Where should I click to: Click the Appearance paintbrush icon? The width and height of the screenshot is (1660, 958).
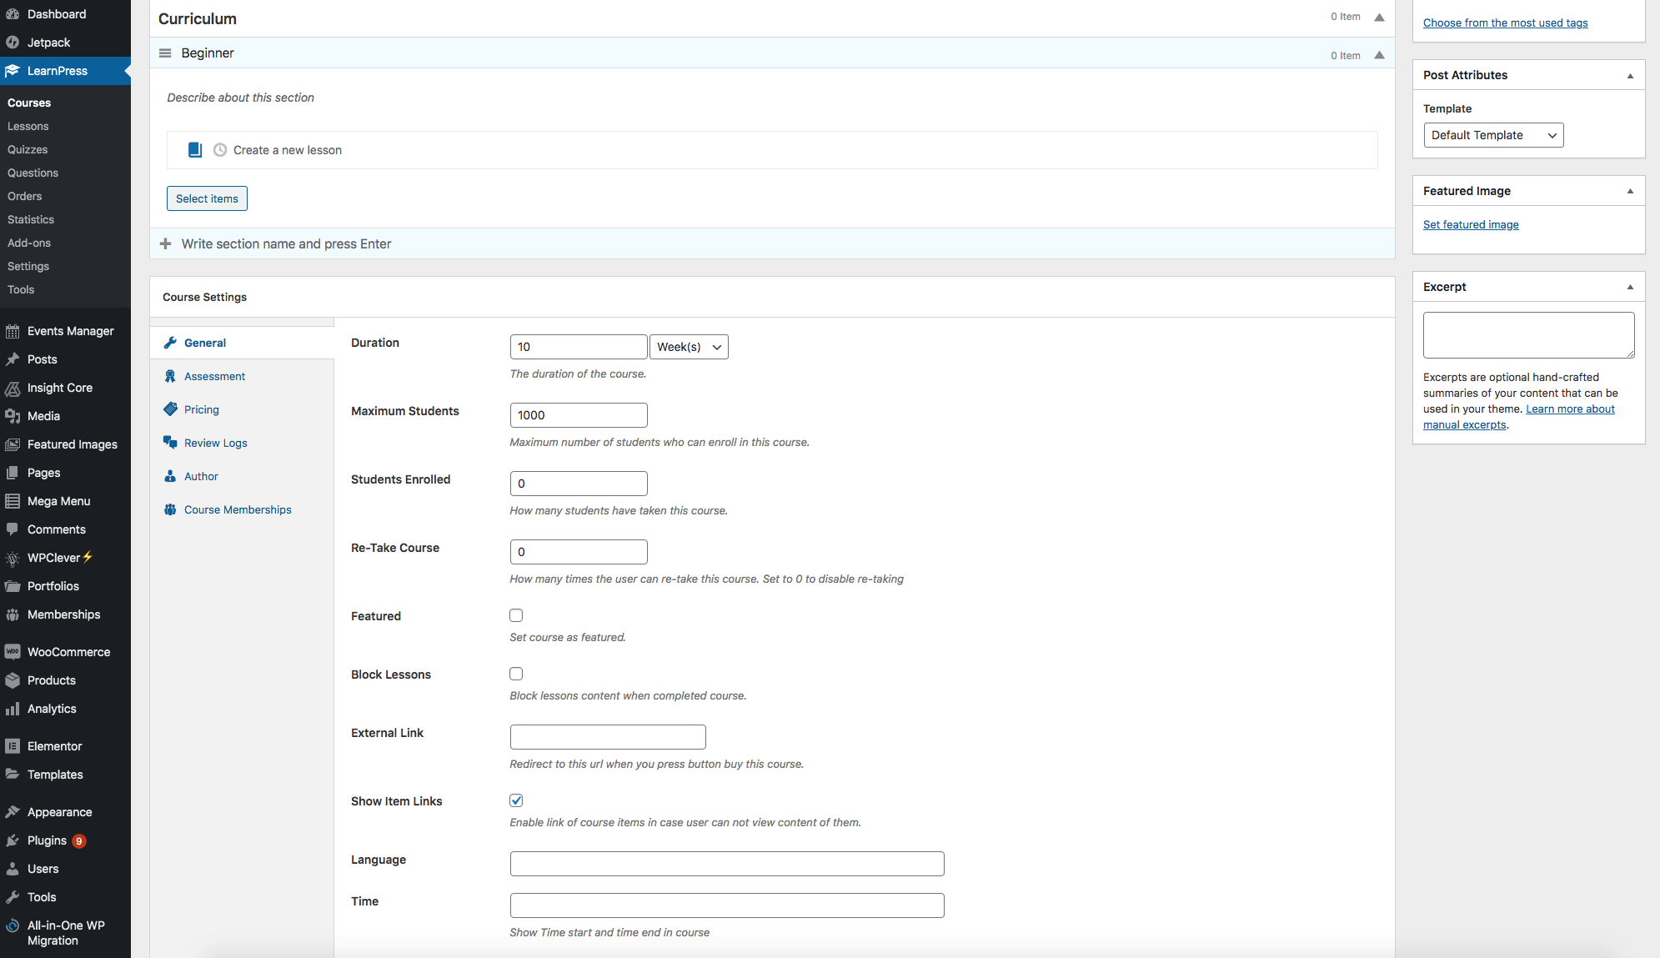(x=13, y=812)
